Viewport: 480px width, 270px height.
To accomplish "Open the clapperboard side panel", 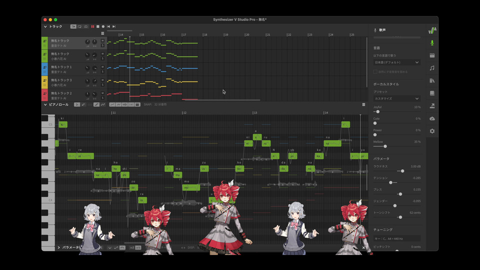I will (432, 55).
